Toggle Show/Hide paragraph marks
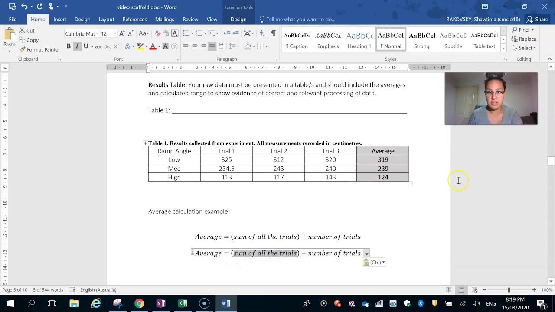This screenshot has height=312, width=555. click(x=273, y=33)
